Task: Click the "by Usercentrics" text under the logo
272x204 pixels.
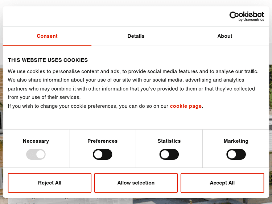Action: click(251, 20)
